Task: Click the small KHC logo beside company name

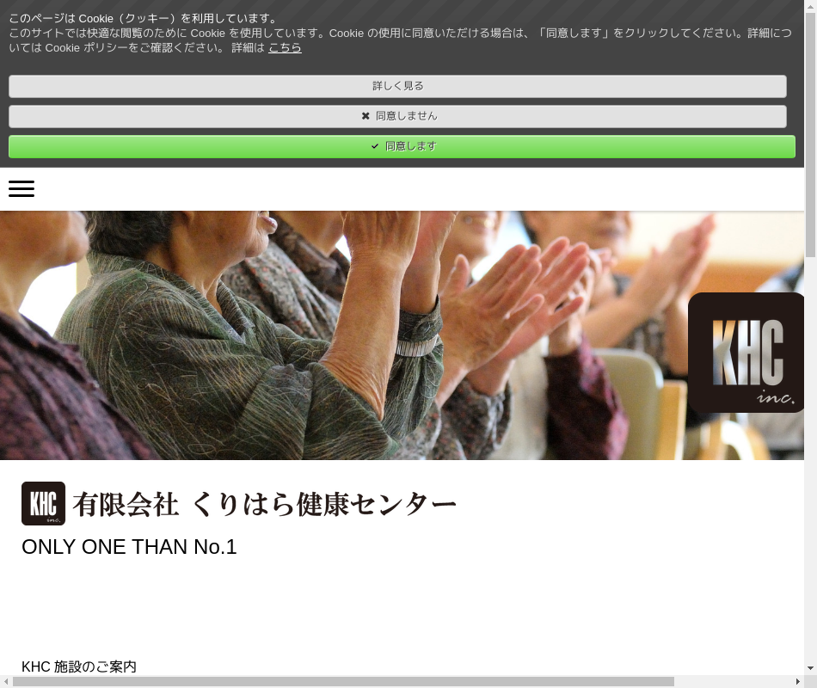Action: [x=43, y=503]
